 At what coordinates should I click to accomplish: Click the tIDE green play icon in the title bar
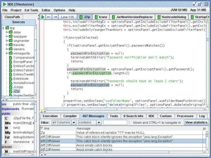4,4
